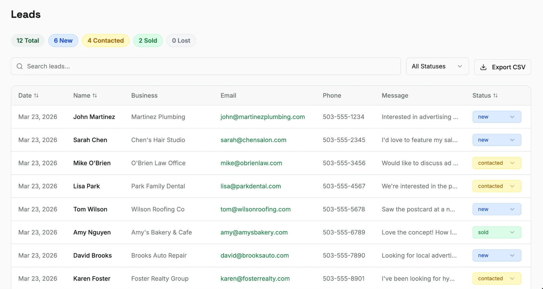Click the Export CSV button
This screenshot has height=289, width=543.
503,67
